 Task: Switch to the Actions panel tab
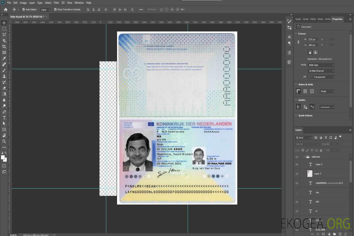327,19
